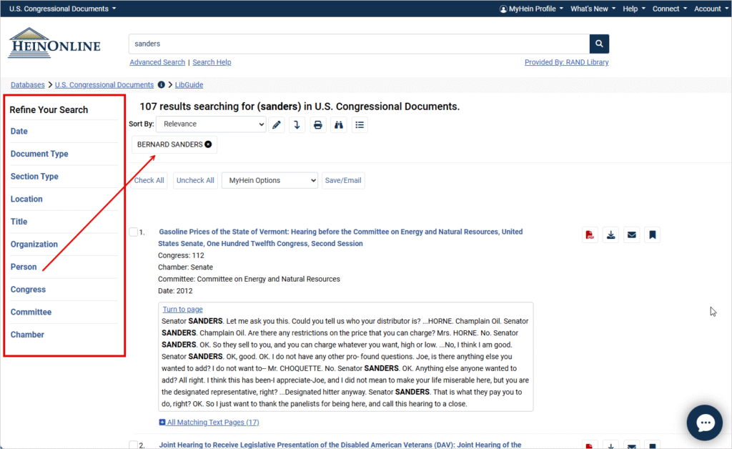732x449 pixels.
Task: Bookmark the Gasoline Prices result
Action: point(652,235)
